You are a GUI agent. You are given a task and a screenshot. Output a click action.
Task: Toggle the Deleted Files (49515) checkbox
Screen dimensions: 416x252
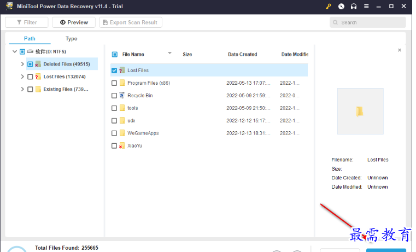[x=30, y=64]
